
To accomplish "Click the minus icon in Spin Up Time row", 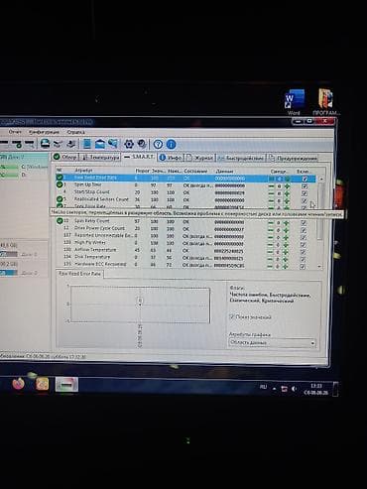I will (x=271, y=185).
